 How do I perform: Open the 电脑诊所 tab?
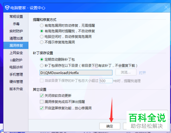pos(16,67)
